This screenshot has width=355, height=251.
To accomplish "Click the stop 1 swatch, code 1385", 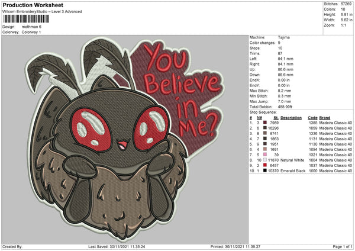I will (x=265, y=123).
